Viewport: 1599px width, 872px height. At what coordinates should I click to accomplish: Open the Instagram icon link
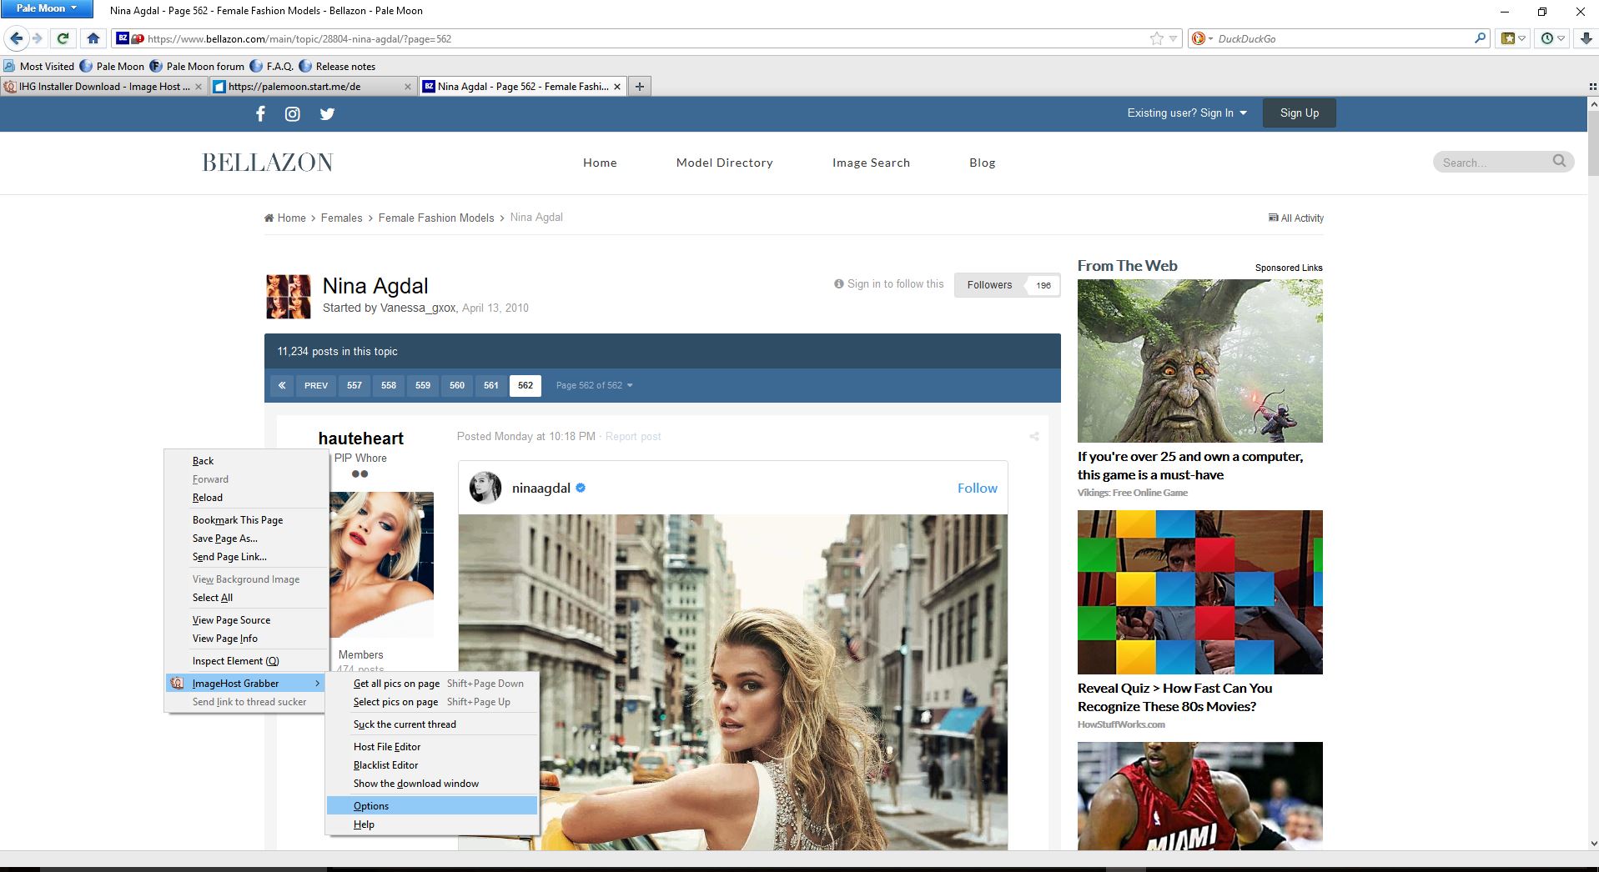point(293,114)
